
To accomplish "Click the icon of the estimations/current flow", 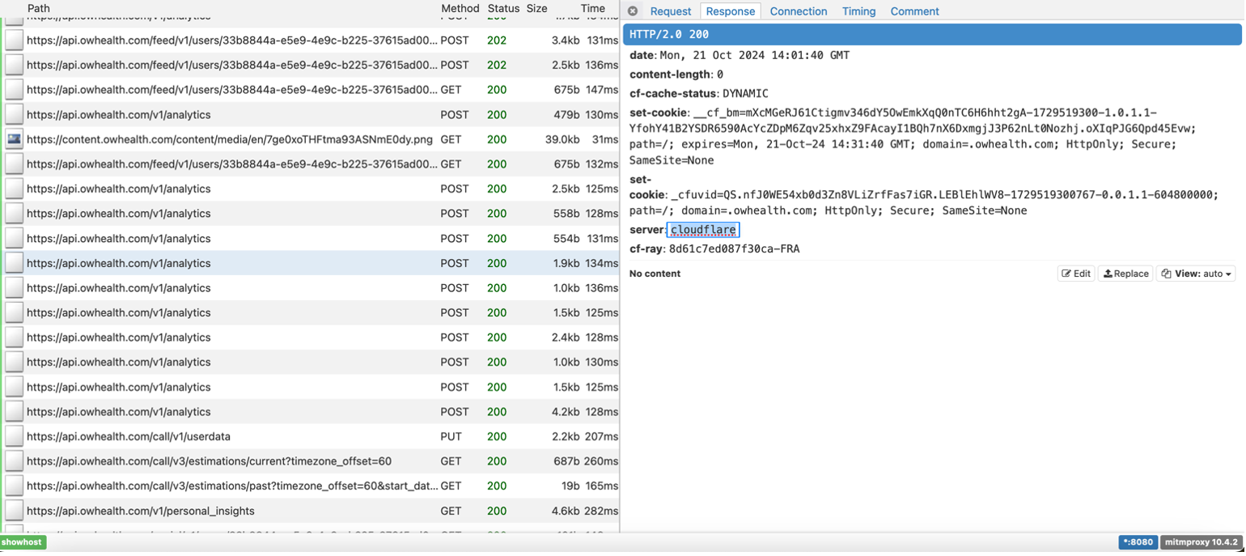I will pos(14,461).
